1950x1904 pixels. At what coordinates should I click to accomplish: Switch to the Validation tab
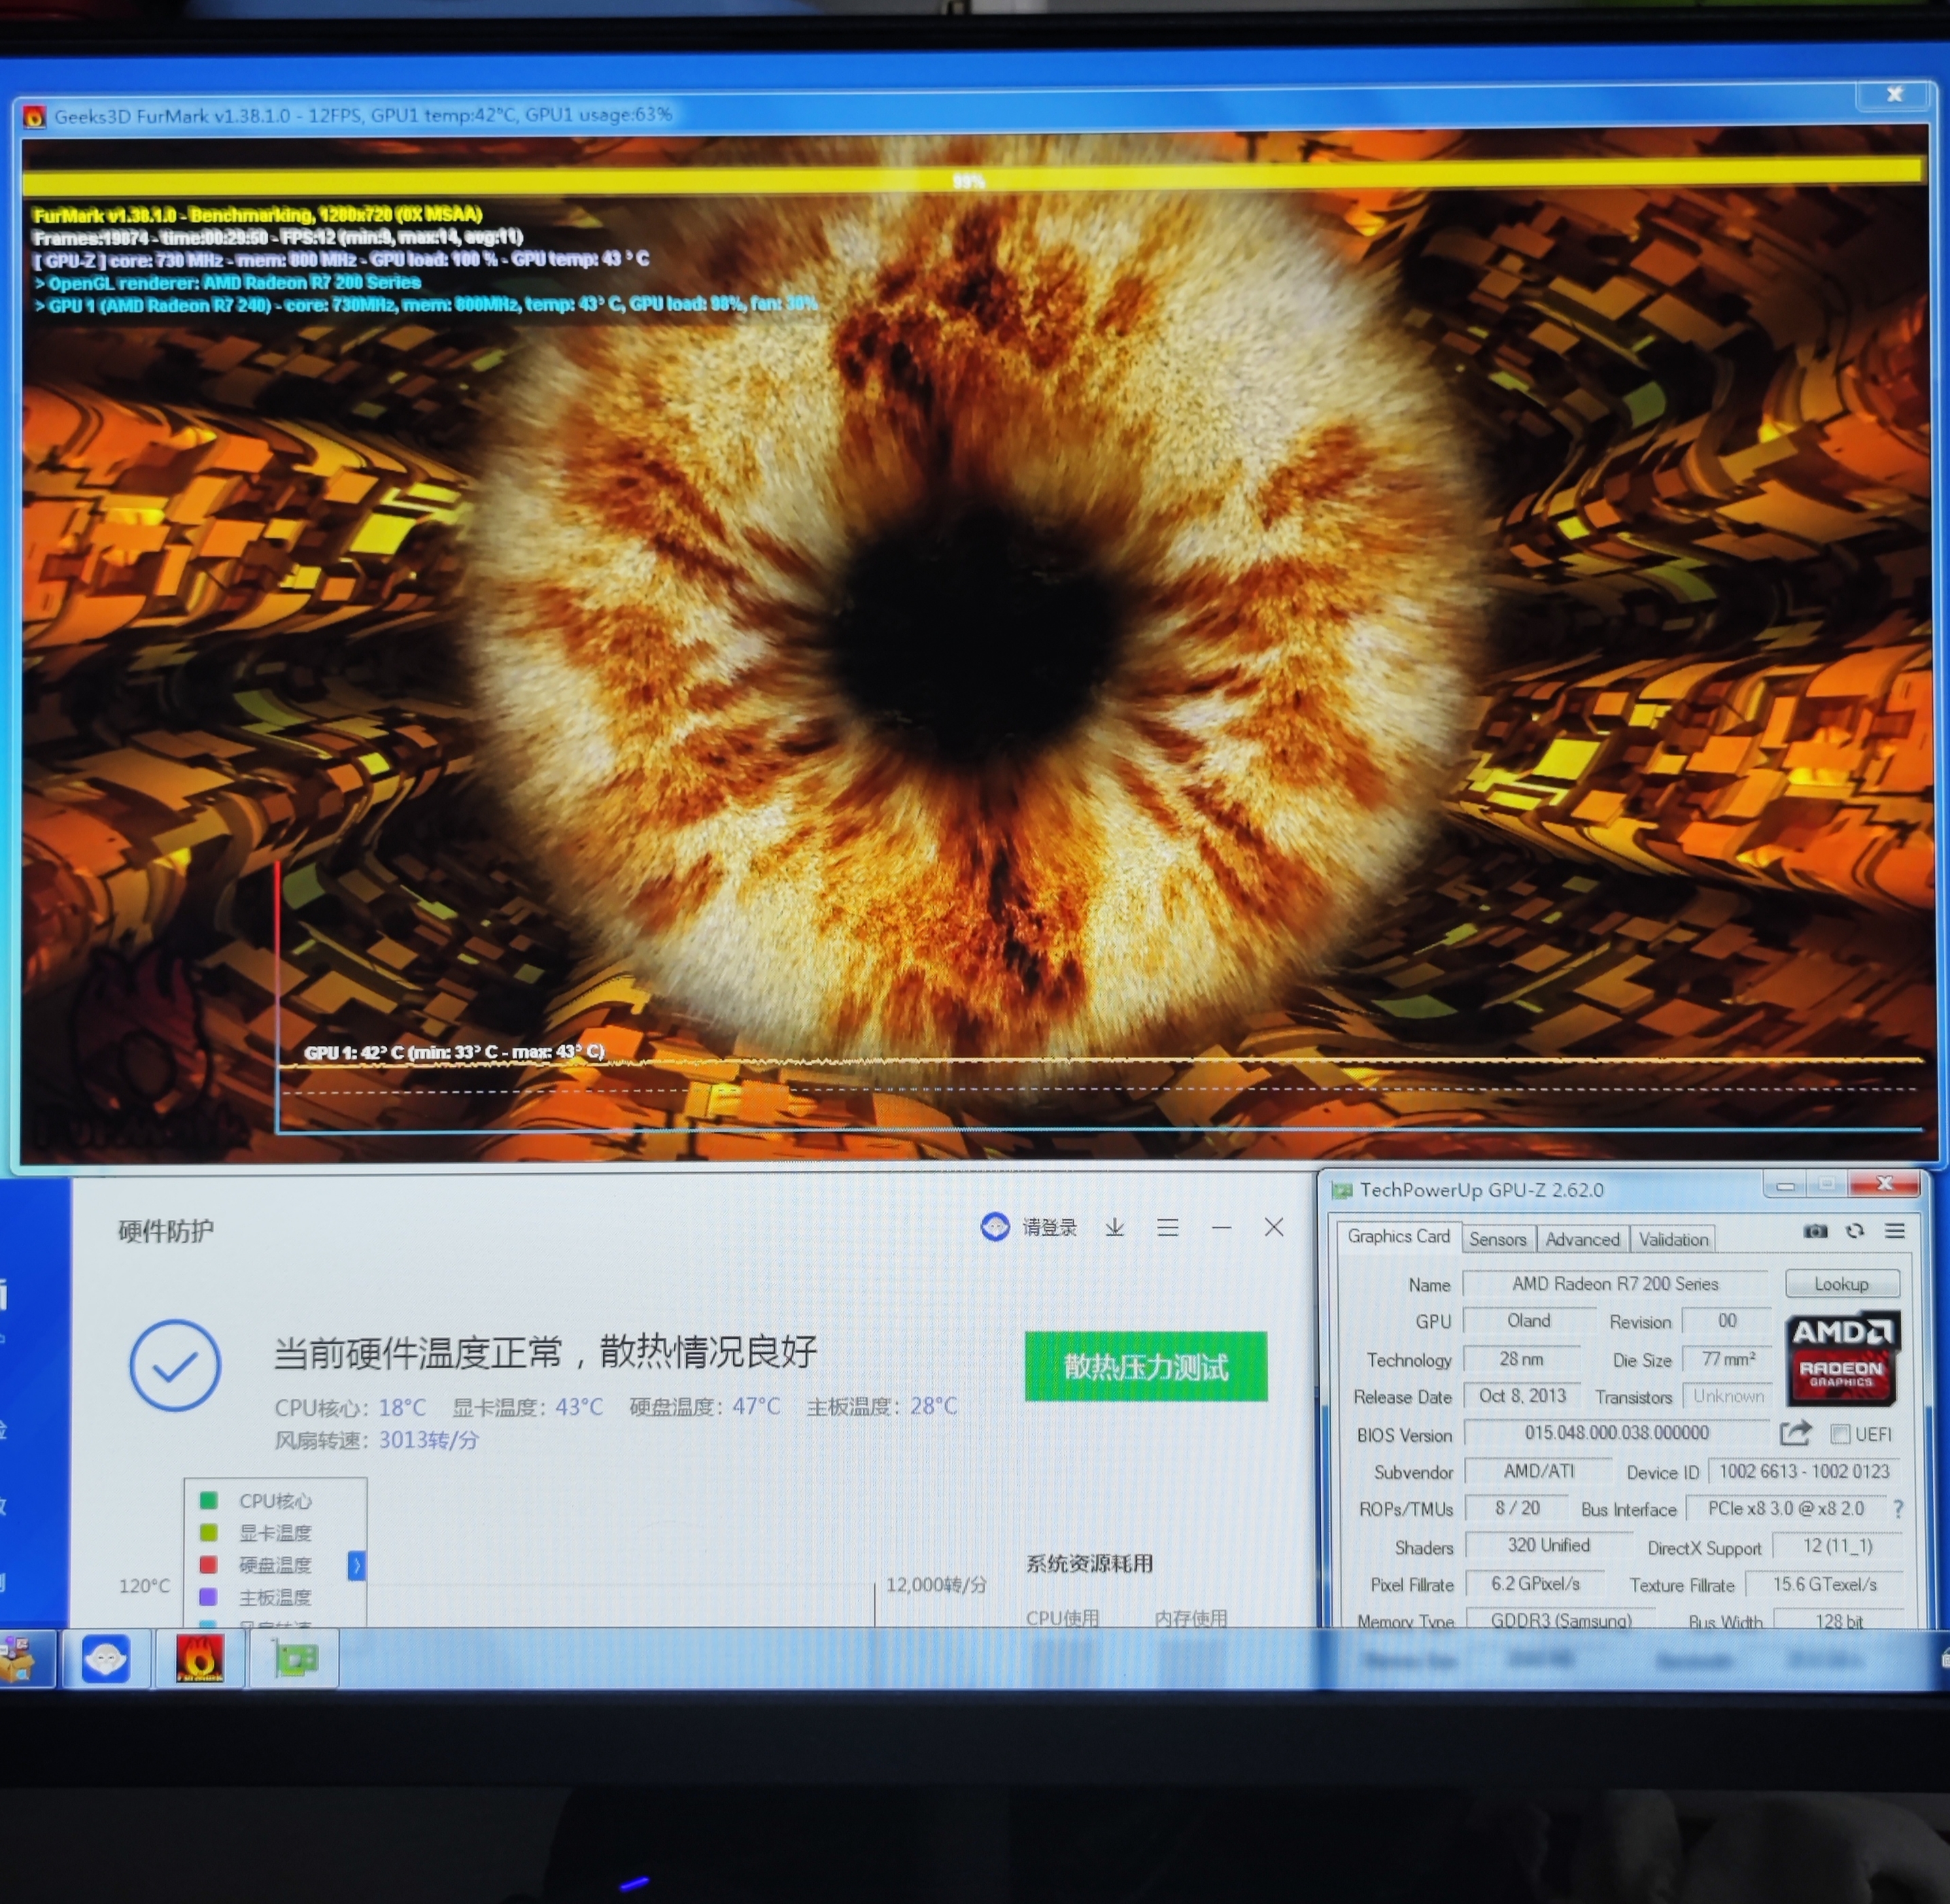tap(1673, 1239)
